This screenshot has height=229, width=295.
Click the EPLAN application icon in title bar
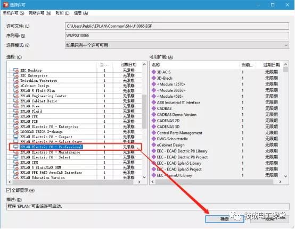pos(6,5)
